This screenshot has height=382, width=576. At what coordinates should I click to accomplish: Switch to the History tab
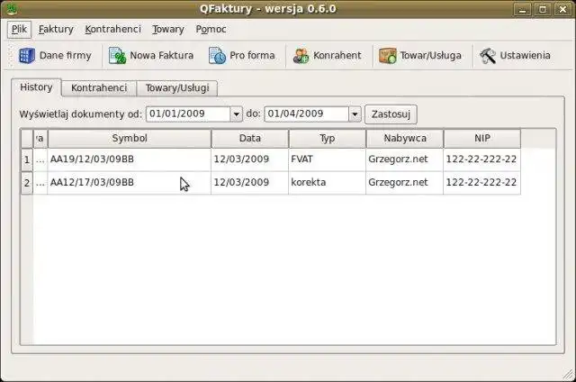click(x=36, y=87)
